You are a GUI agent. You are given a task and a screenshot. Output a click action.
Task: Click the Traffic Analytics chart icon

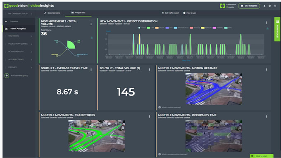[7, 28]
